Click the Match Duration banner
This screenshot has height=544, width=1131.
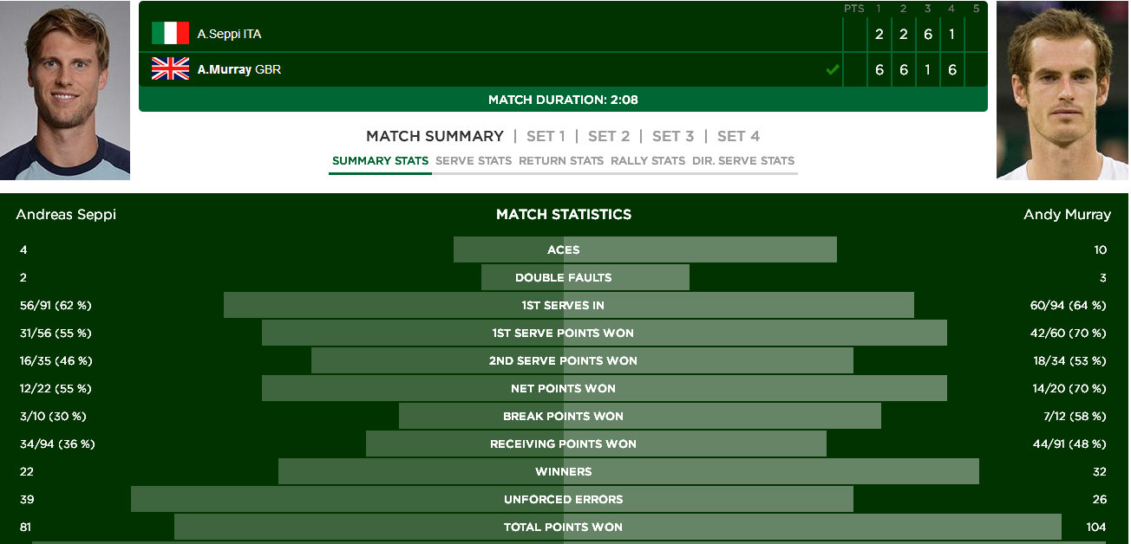(563, 100)
